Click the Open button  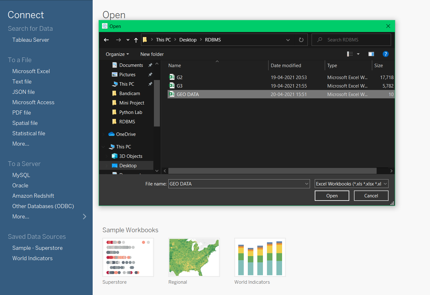pos(332,196)
